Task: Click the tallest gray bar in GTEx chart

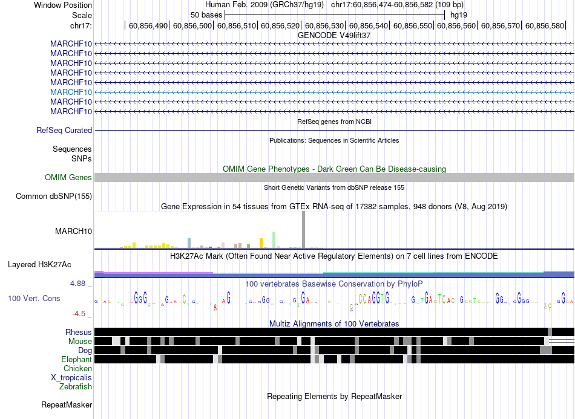Action: click(303, 230)
